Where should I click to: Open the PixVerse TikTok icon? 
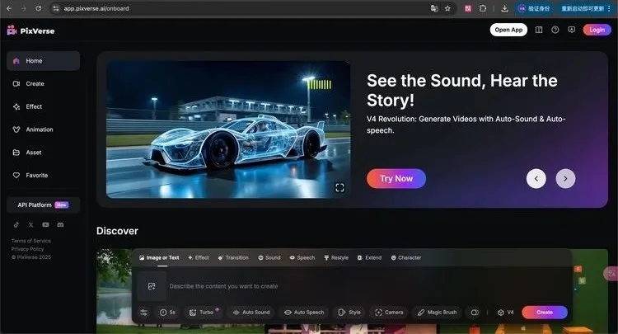[x=16, y=225]
